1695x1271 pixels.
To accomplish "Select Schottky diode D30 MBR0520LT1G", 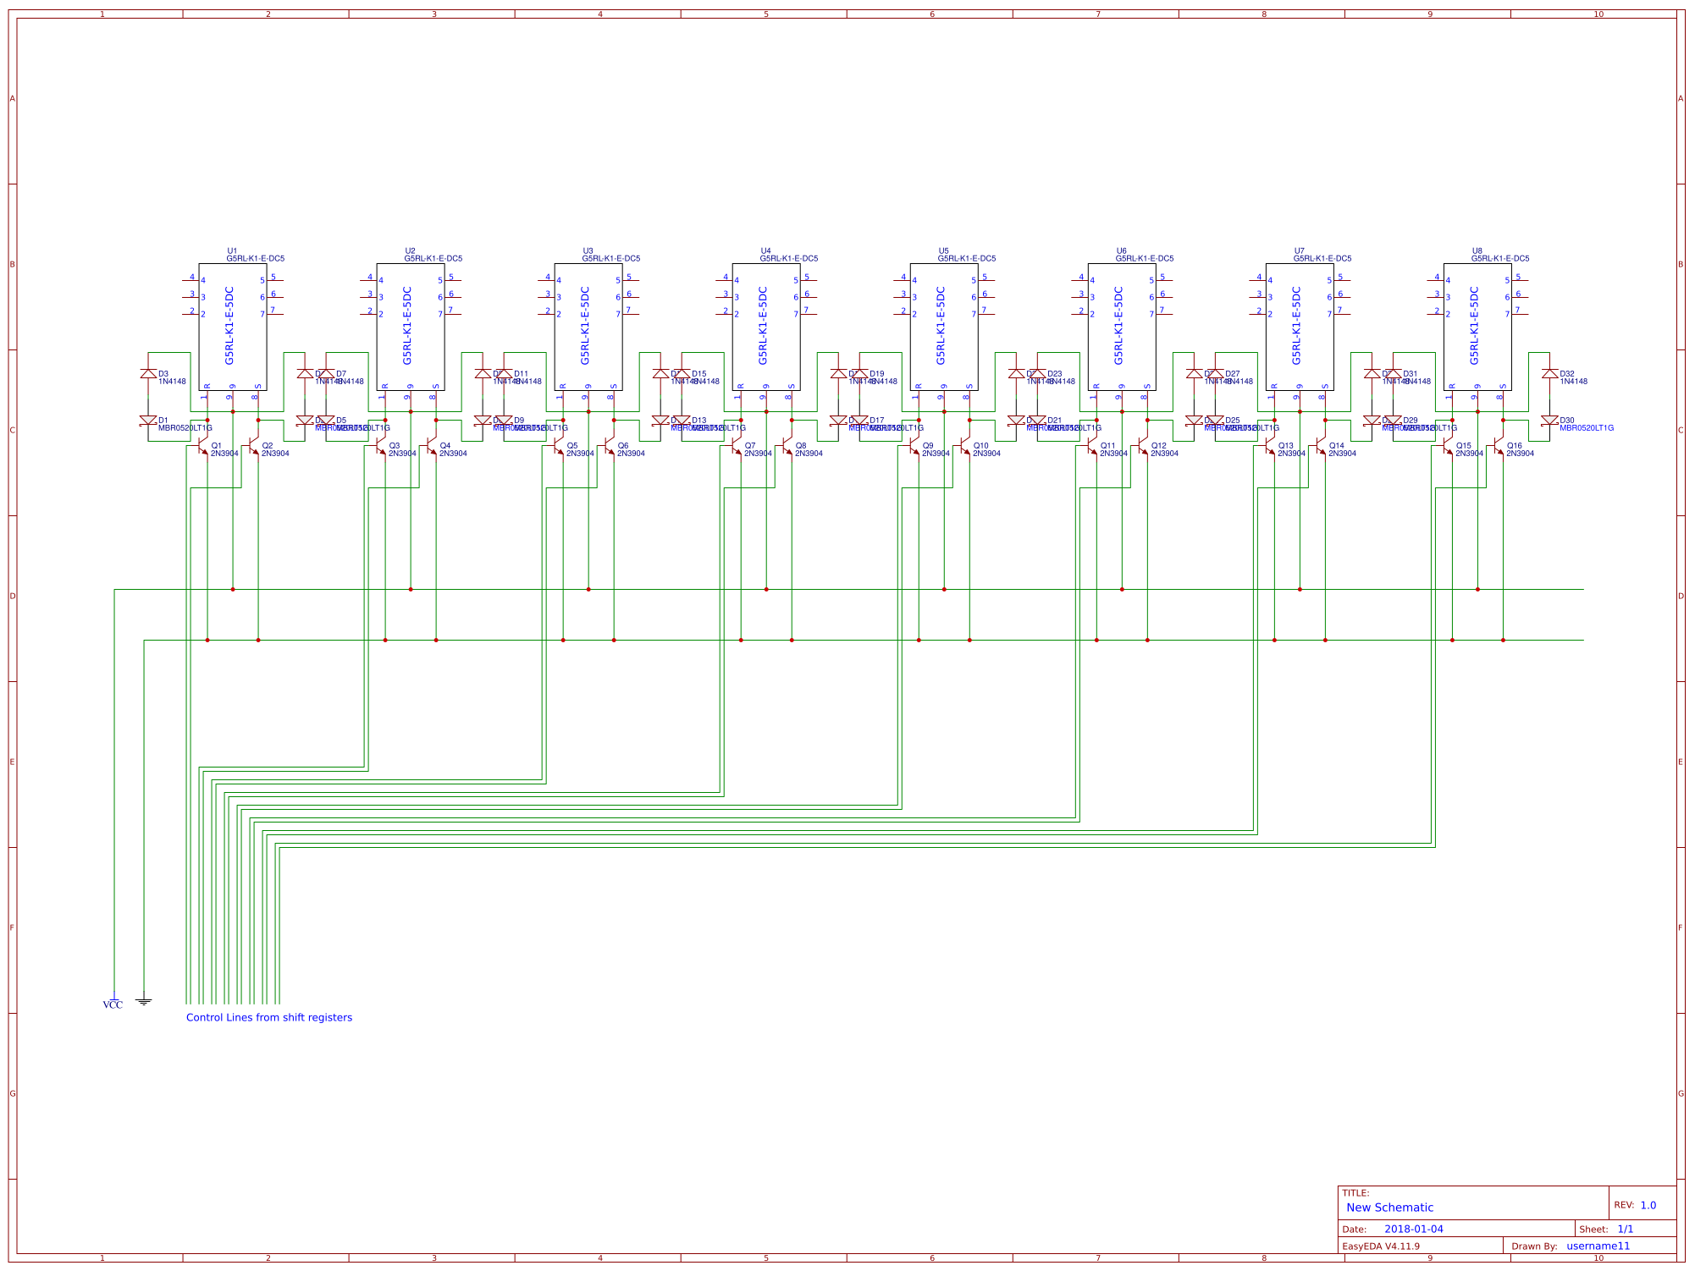I will click(1550, 419).
